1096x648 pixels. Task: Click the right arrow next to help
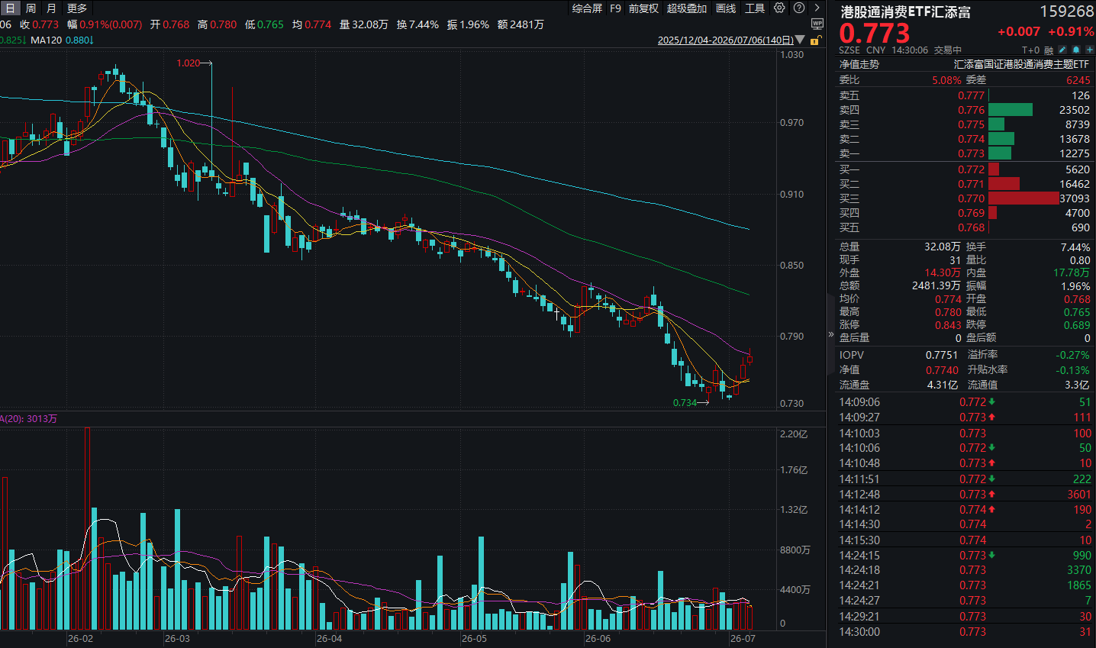817,8
